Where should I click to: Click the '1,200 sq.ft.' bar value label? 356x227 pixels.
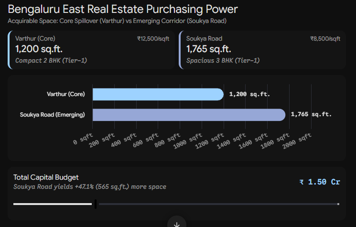point(249,94)
